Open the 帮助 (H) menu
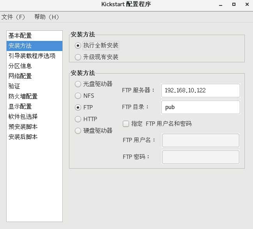 (x=47, y=17)
